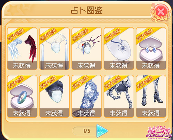Viewport: 173px width, 140px height.
Task: Click 限定物品 ribbon on necklace card
Action: click(x=113, y=34)
